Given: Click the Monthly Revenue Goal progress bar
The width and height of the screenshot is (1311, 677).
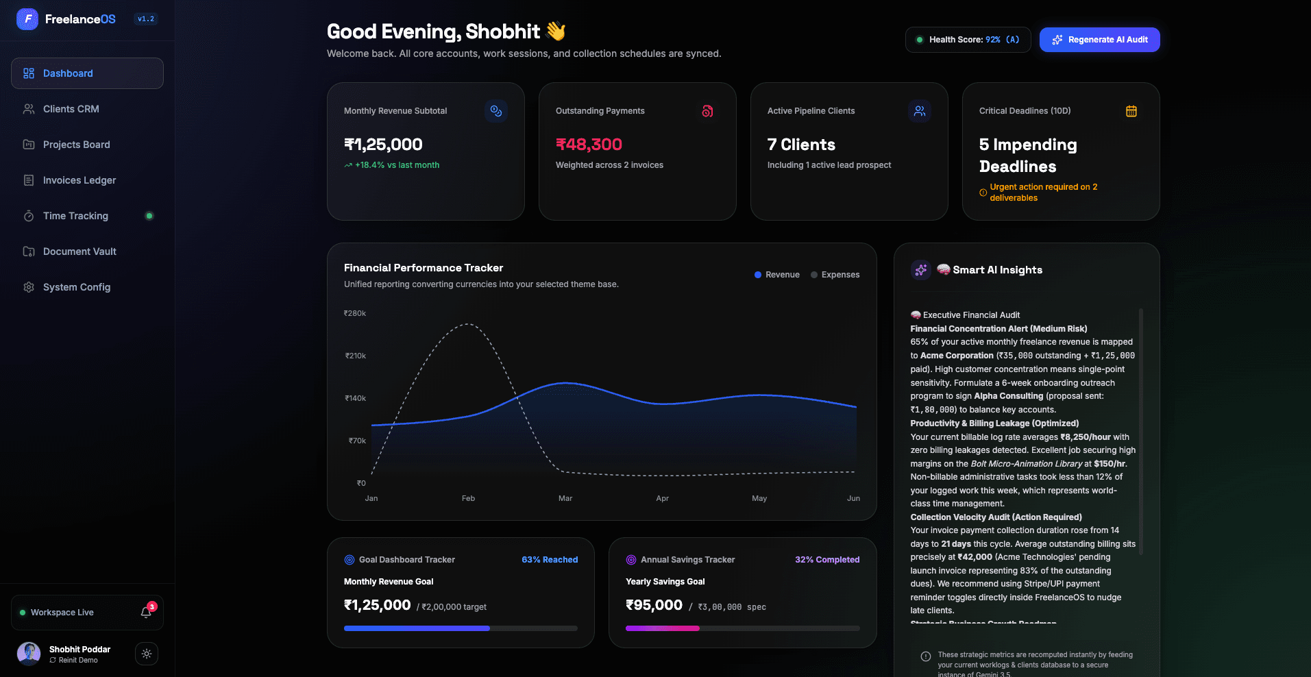Looking at the screenshot, I should point(461,628).
